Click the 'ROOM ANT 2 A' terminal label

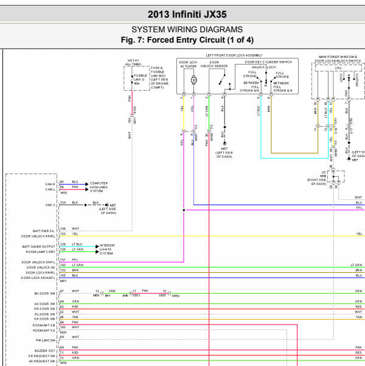pos(44,331)
